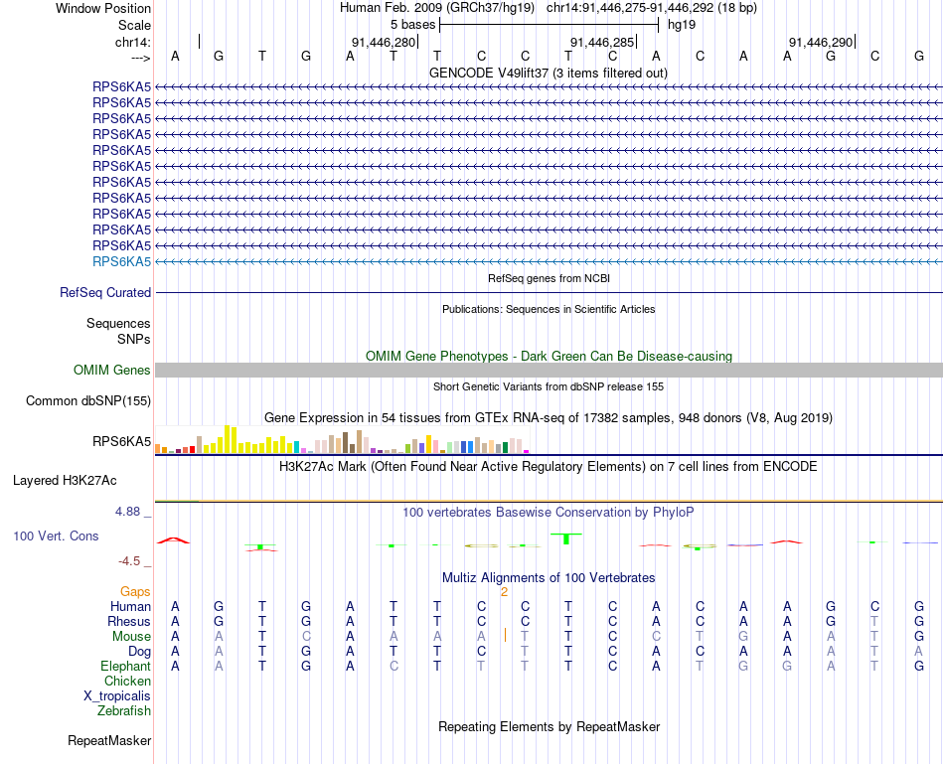Click the 91,446,285 position marker
Image resolution: width=944 pixels, height=764 pixels.
(x=602, y=42)
